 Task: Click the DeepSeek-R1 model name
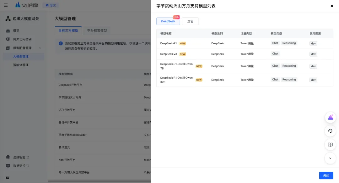pyautogui.click(x=169, y=43)
